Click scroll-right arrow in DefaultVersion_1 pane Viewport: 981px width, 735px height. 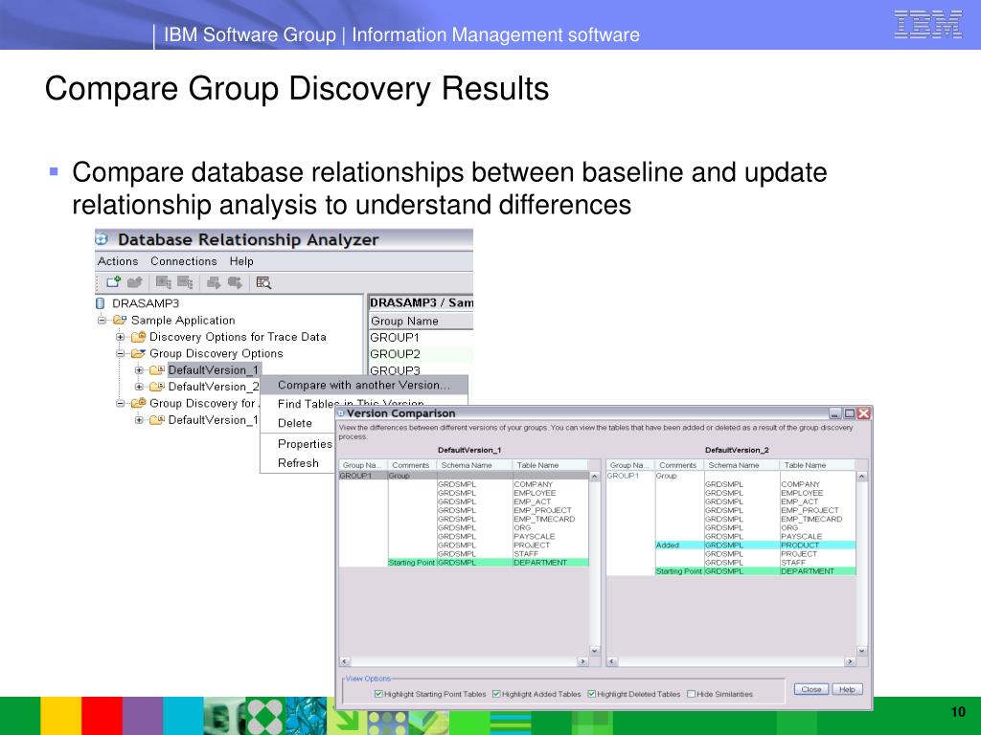[583, 661]
